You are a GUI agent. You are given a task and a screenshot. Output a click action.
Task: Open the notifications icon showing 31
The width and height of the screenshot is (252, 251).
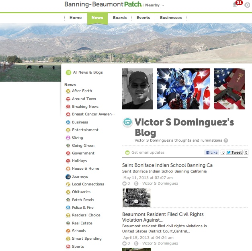point(238,4)
